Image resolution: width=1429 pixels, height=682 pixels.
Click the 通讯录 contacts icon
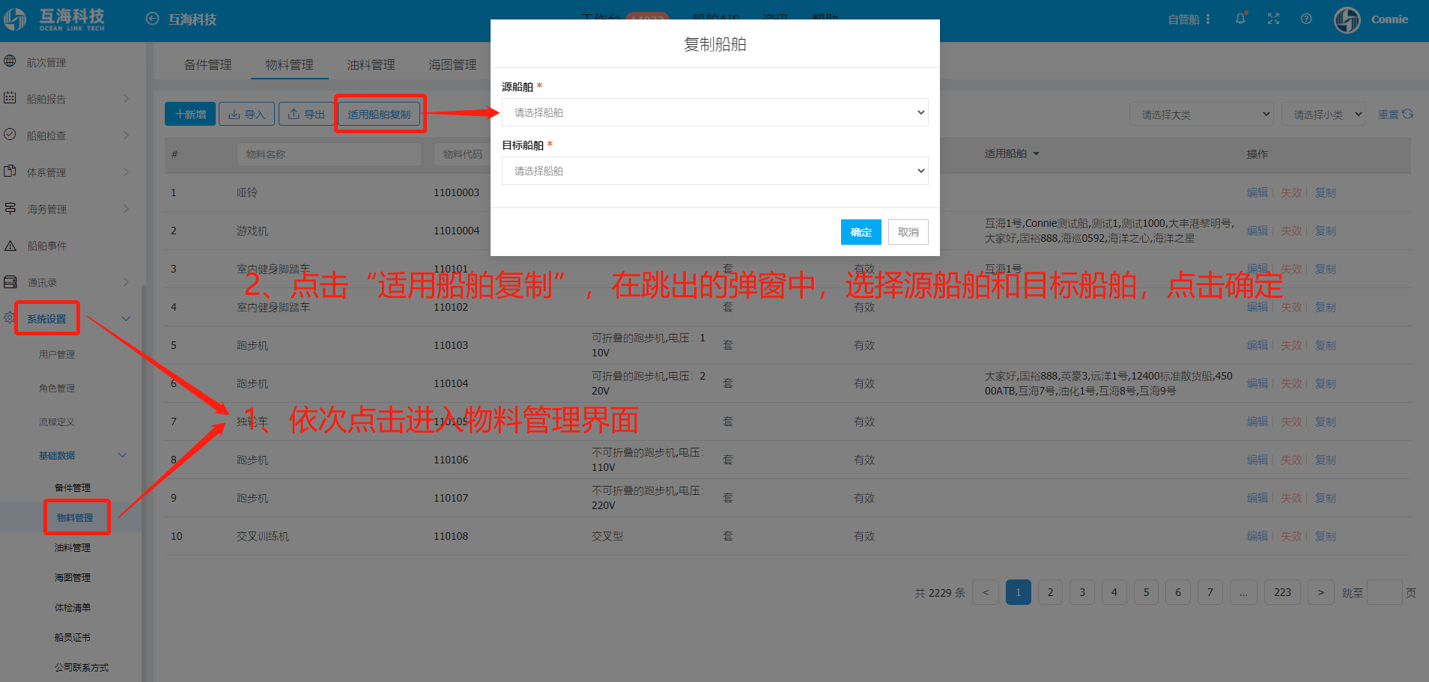10,281
